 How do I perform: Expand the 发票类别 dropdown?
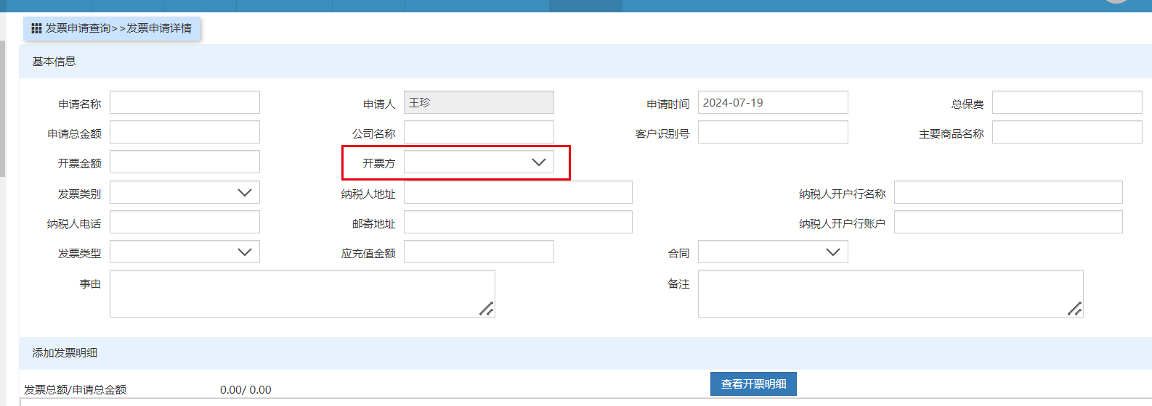[184, 193]
